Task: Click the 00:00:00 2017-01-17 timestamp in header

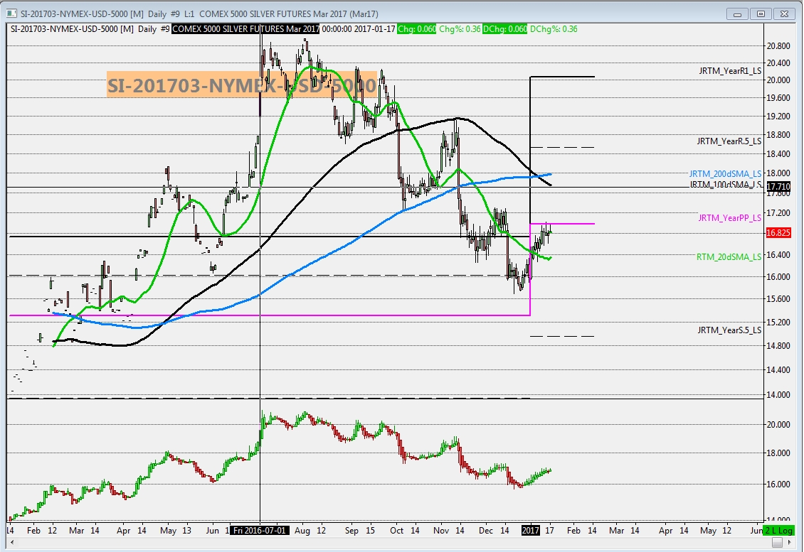Action: point(359,28)
